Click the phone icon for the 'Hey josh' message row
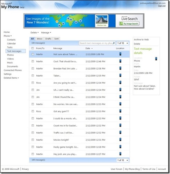Screen dimensions: 170x174 pyautogui.click(x=120, y=154)
